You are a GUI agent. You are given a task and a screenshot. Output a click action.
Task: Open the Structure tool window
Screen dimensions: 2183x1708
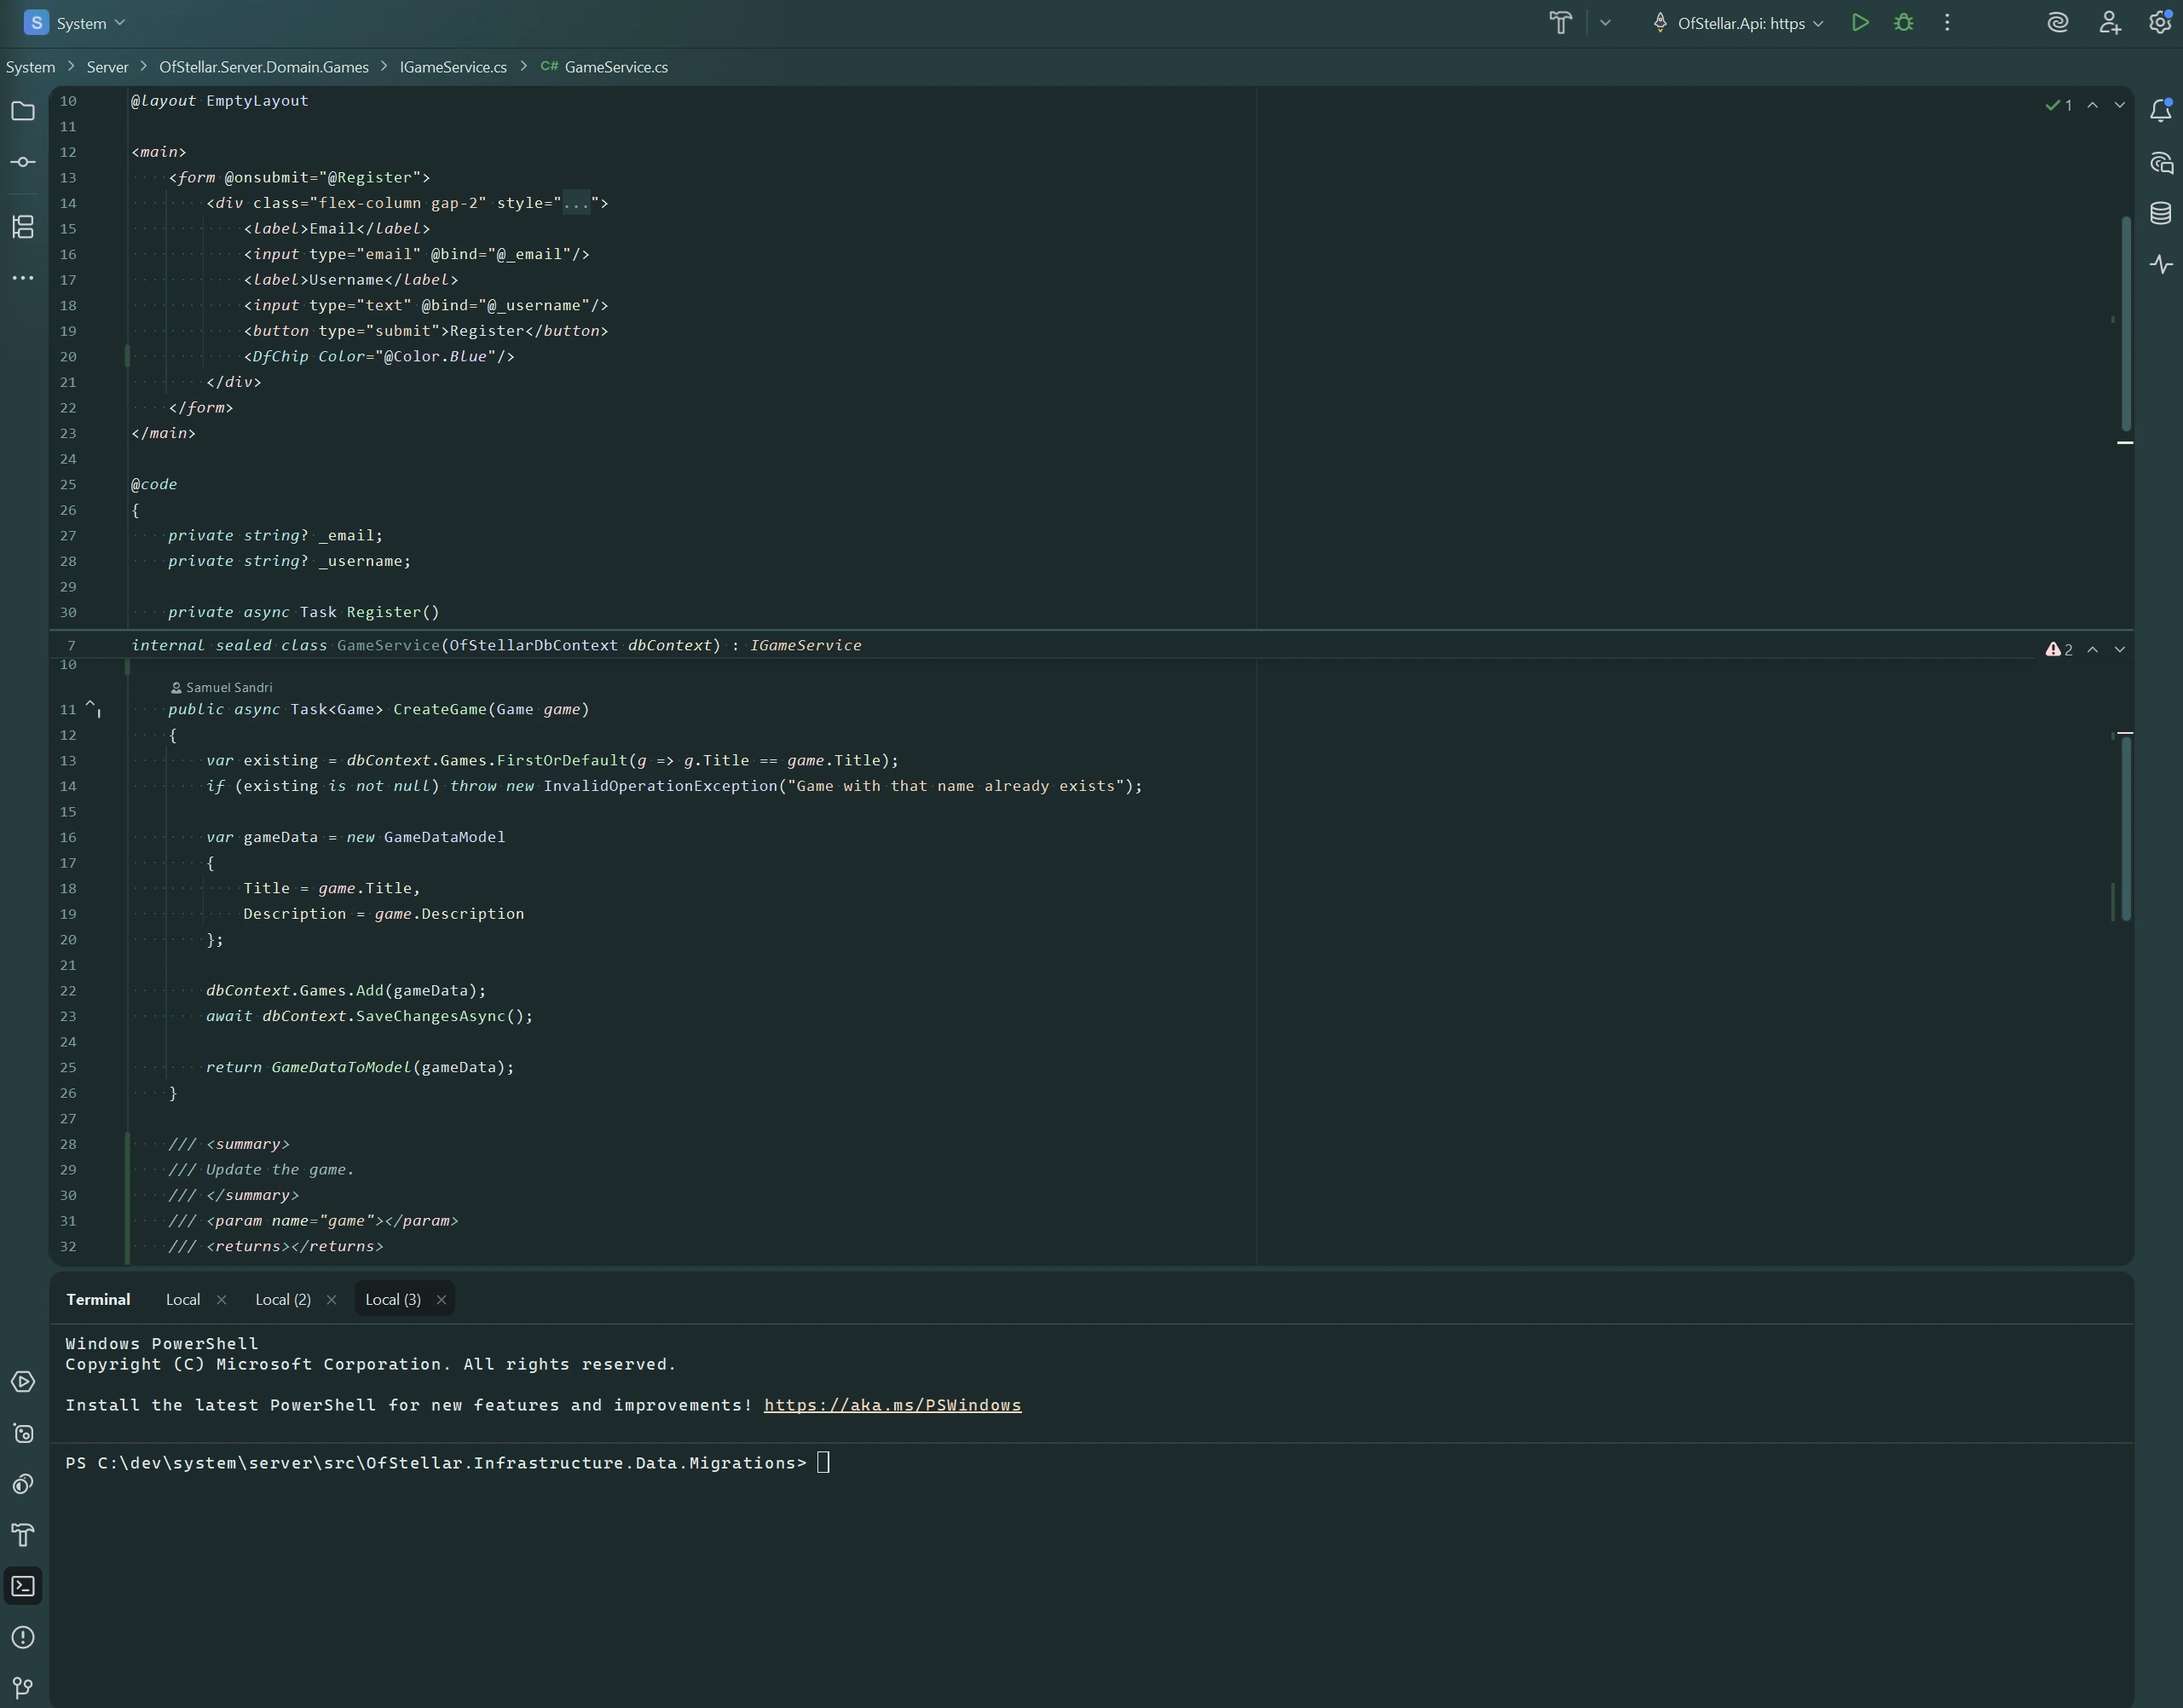(x=23, y=227)
